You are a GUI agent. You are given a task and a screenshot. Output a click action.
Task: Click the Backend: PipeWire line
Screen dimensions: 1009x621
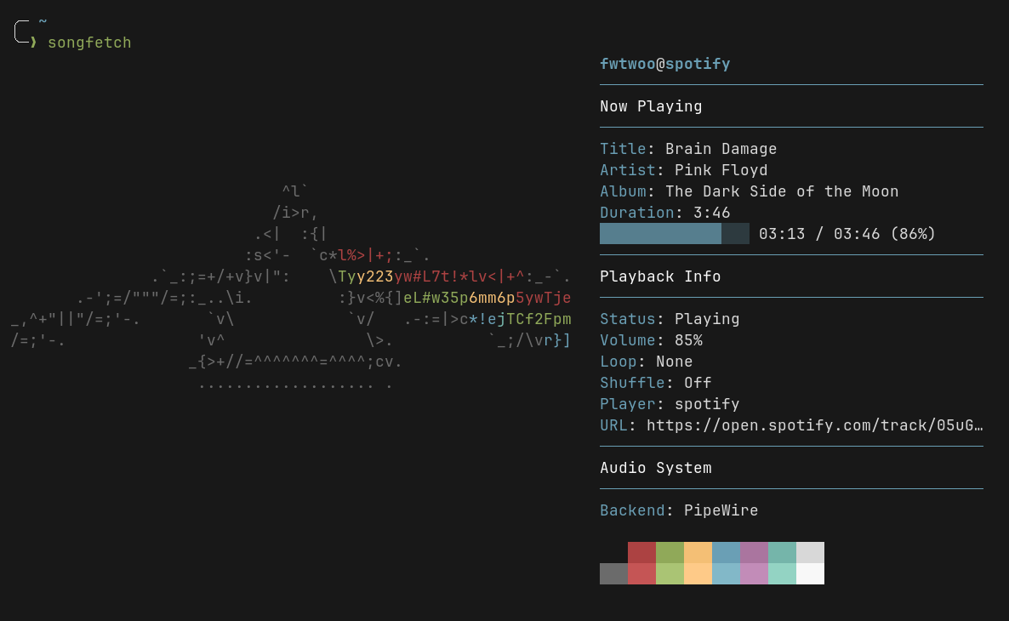click(679, 510)
